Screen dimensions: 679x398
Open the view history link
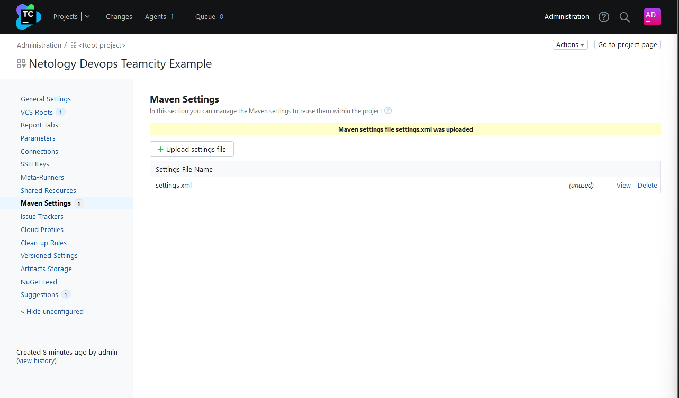pyautogui.click(x=36, y=360)
